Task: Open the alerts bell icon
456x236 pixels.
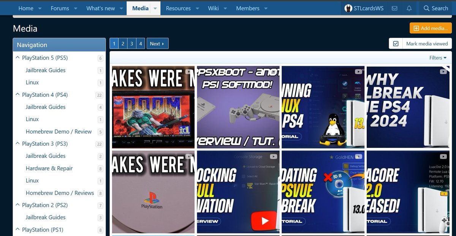Action: 409,8
